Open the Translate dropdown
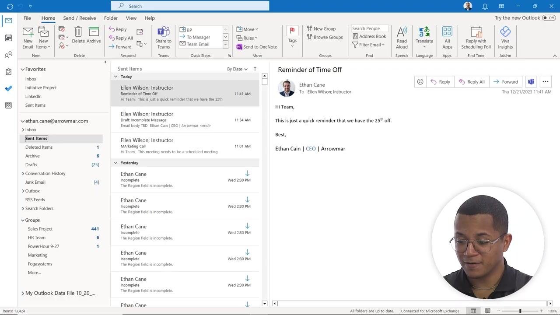Screen dimensions: 560x315 coord(424,38)
